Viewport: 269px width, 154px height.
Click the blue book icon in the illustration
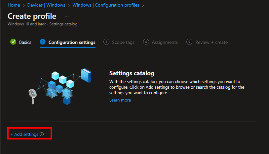pyautogui.click(x=86, y=76)
